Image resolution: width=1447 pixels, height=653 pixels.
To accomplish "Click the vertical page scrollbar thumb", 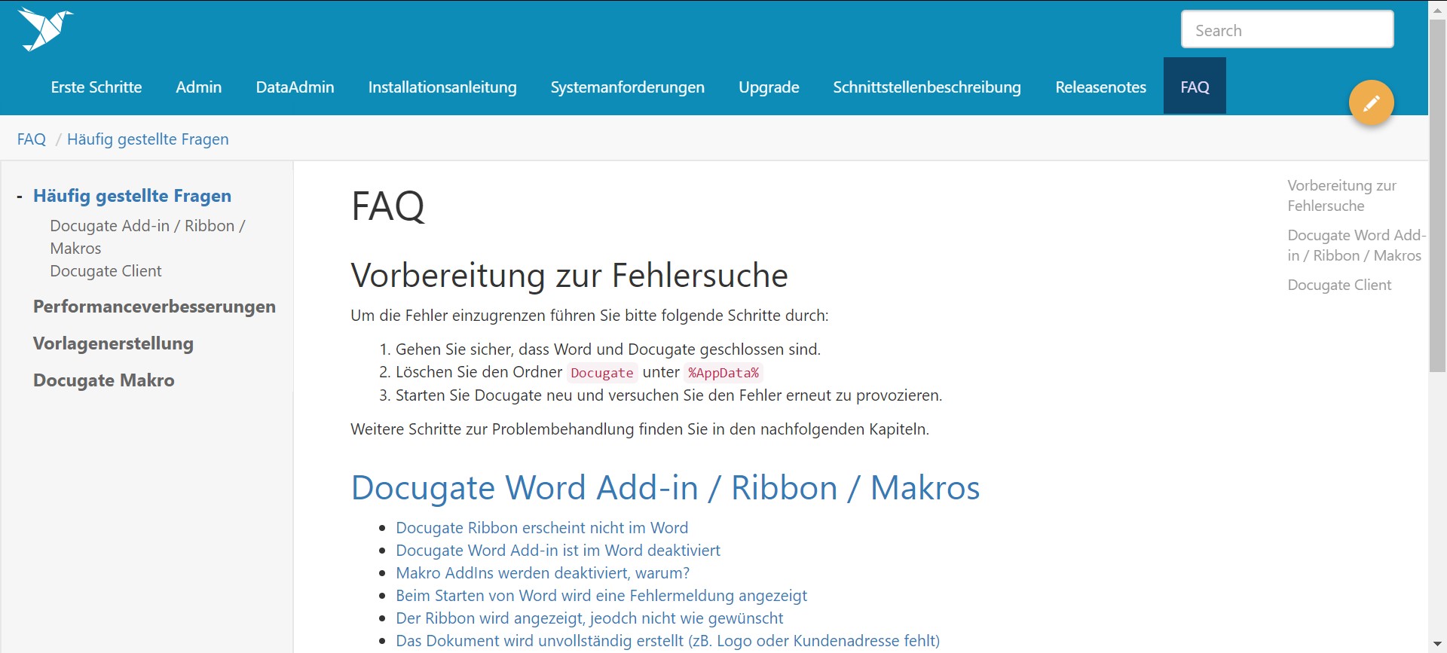I will pos(1437,194).
